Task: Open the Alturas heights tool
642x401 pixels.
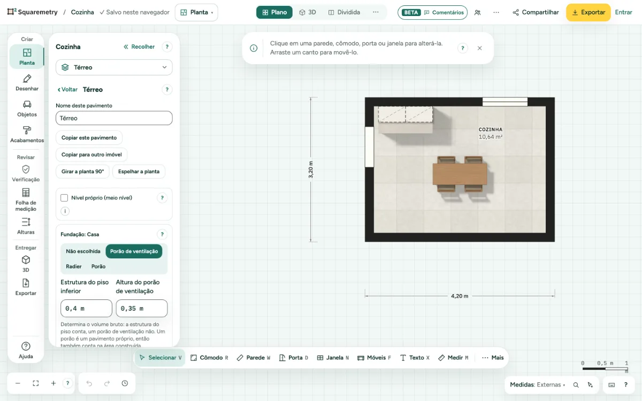Action: [x=26, y=226]
